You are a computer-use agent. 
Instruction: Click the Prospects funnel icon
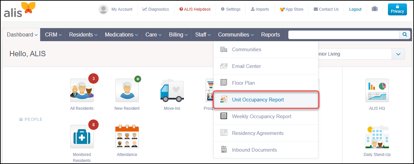click(x=210, y=90)
